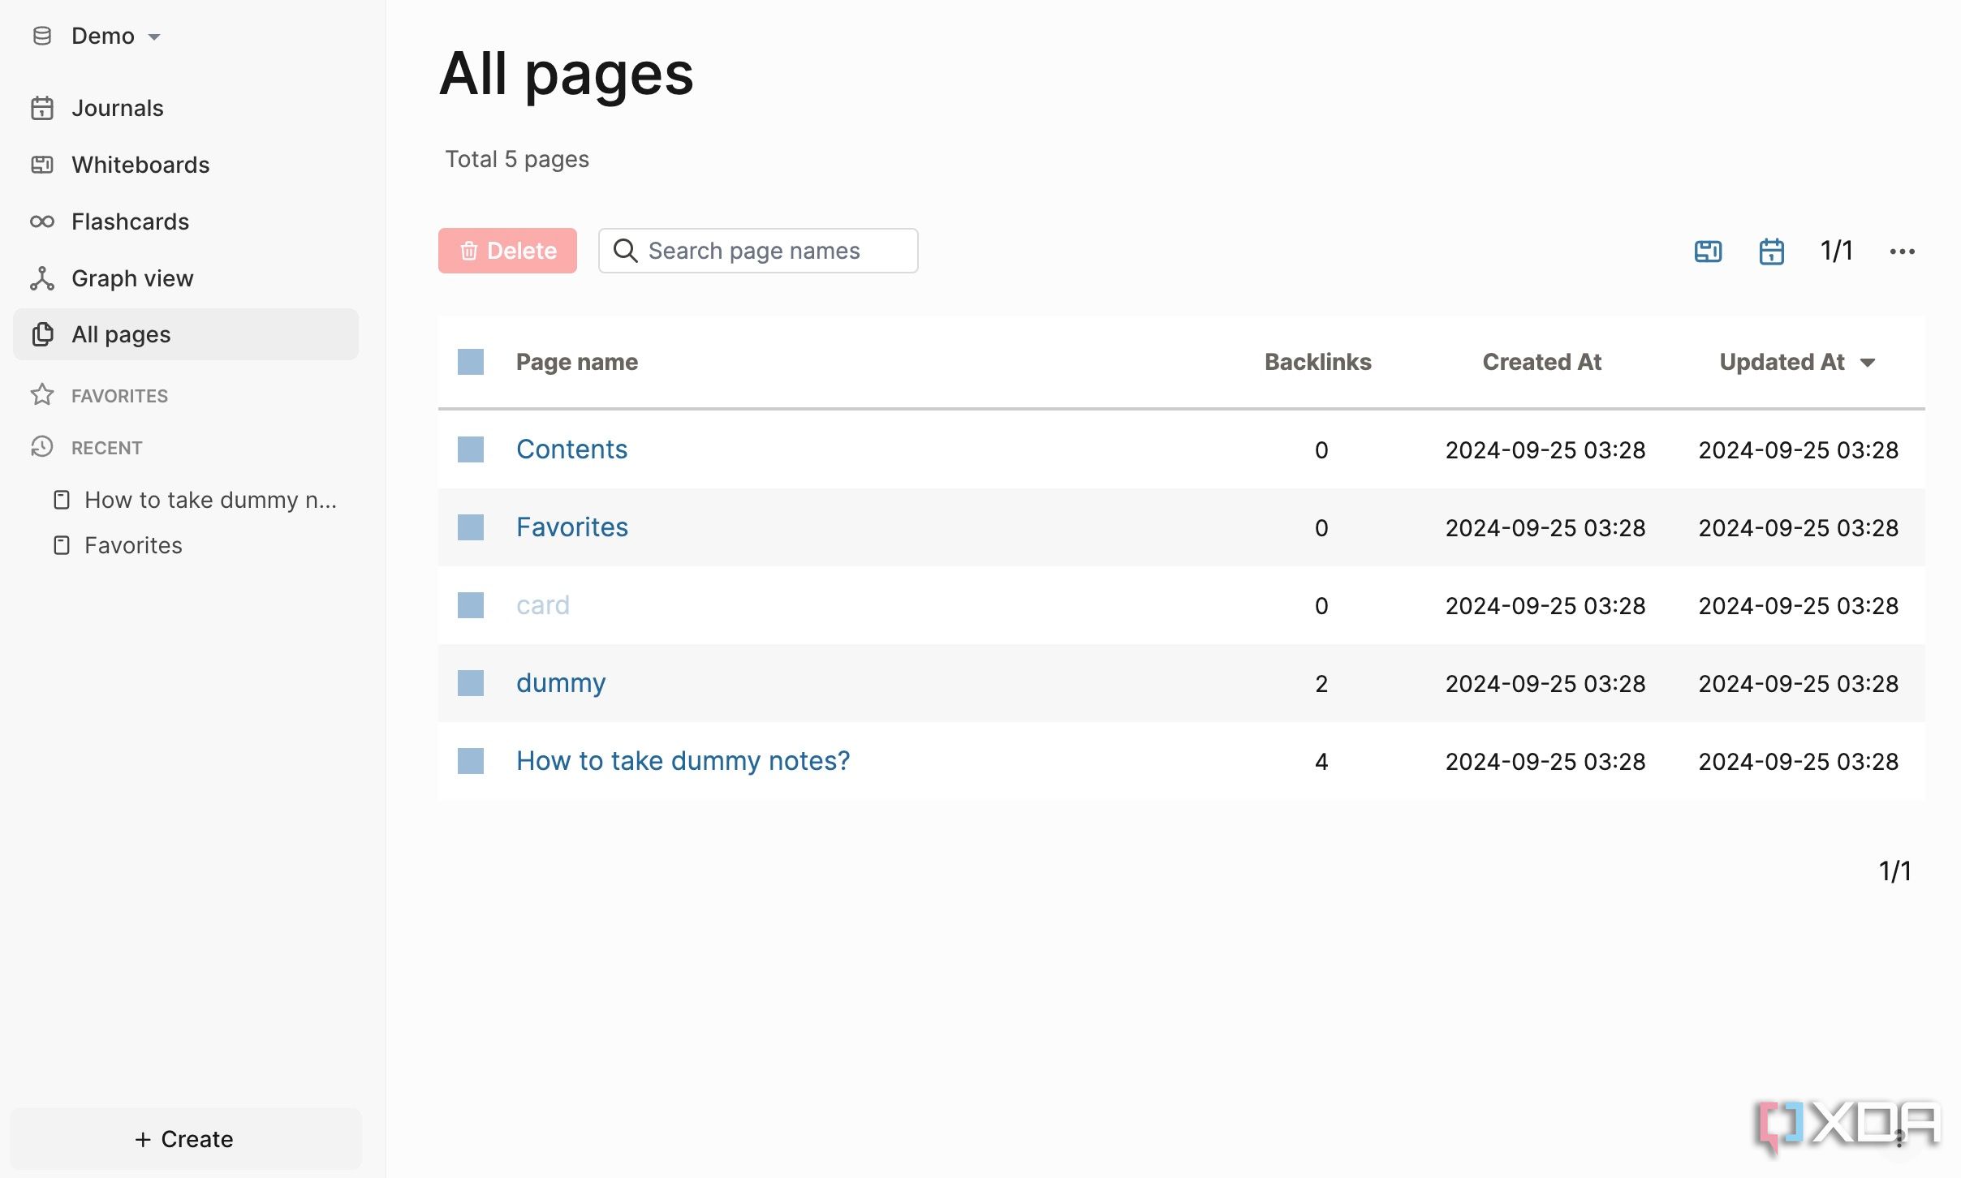Open Journals from the sidebar

pyautogui.click(x=186, y=108)
